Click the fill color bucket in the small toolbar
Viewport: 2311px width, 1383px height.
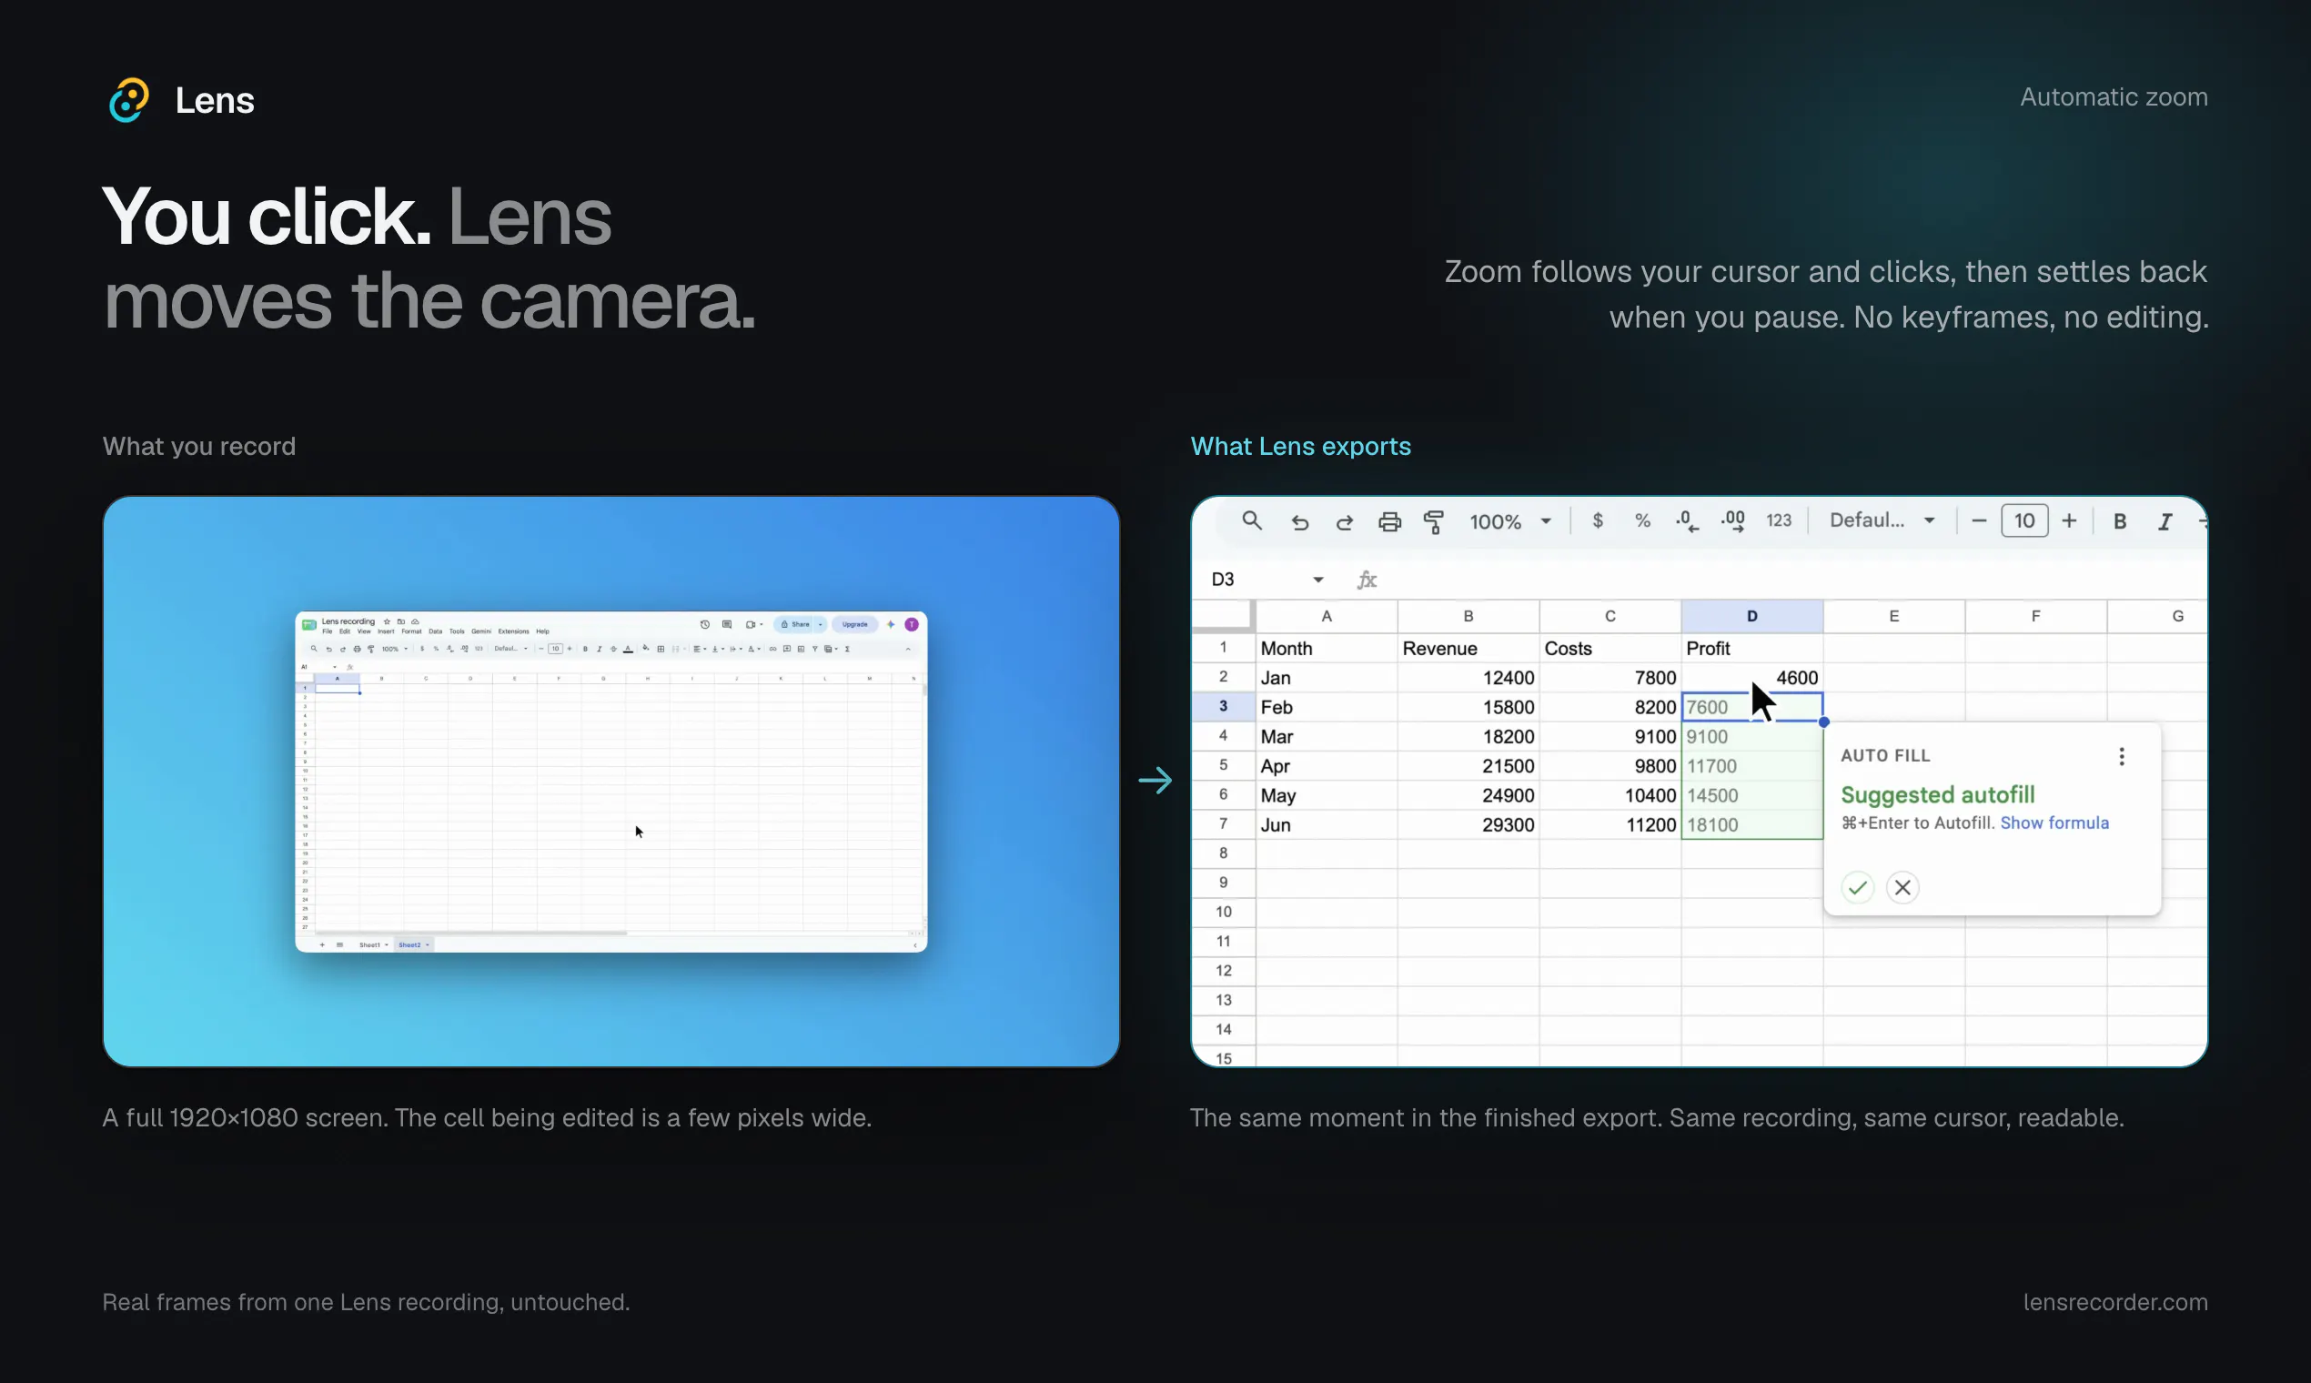pyautogui.click(x=646, y=649)
